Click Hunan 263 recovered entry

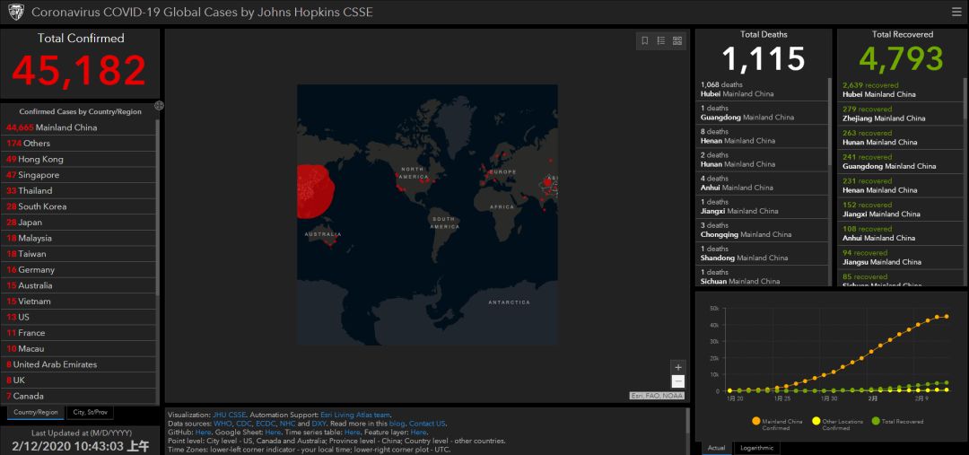pyautogui.click(x=900, y=137)
